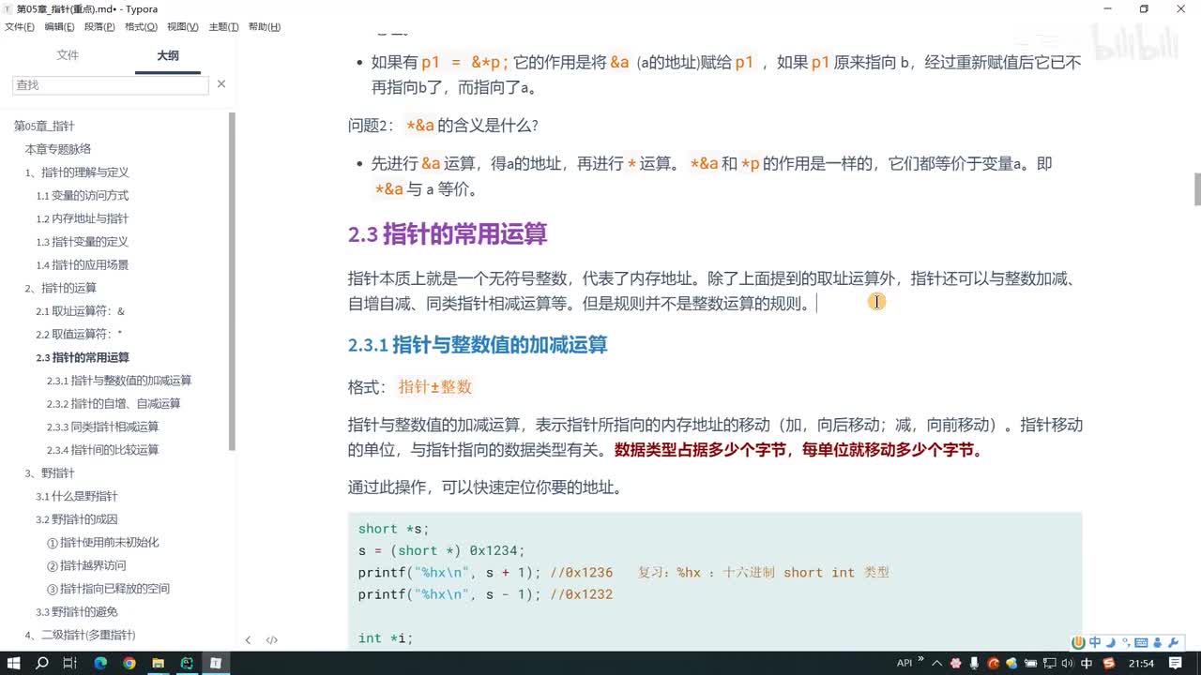The image size is (1201, 675).
Task: Launch Google Chrome from taskbar
Action: pos(129,663)
